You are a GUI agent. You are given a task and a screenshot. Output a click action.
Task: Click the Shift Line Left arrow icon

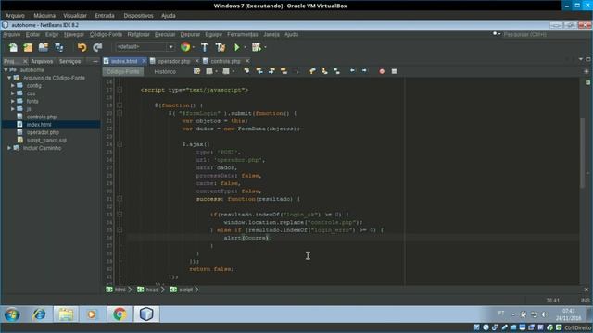click(352, 70)
